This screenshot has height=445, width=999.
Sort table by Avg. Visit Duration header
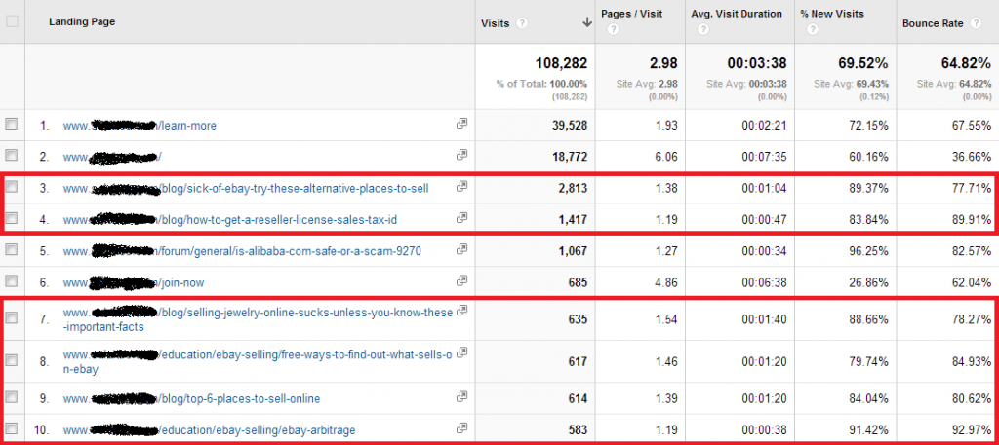click(738, 15)
